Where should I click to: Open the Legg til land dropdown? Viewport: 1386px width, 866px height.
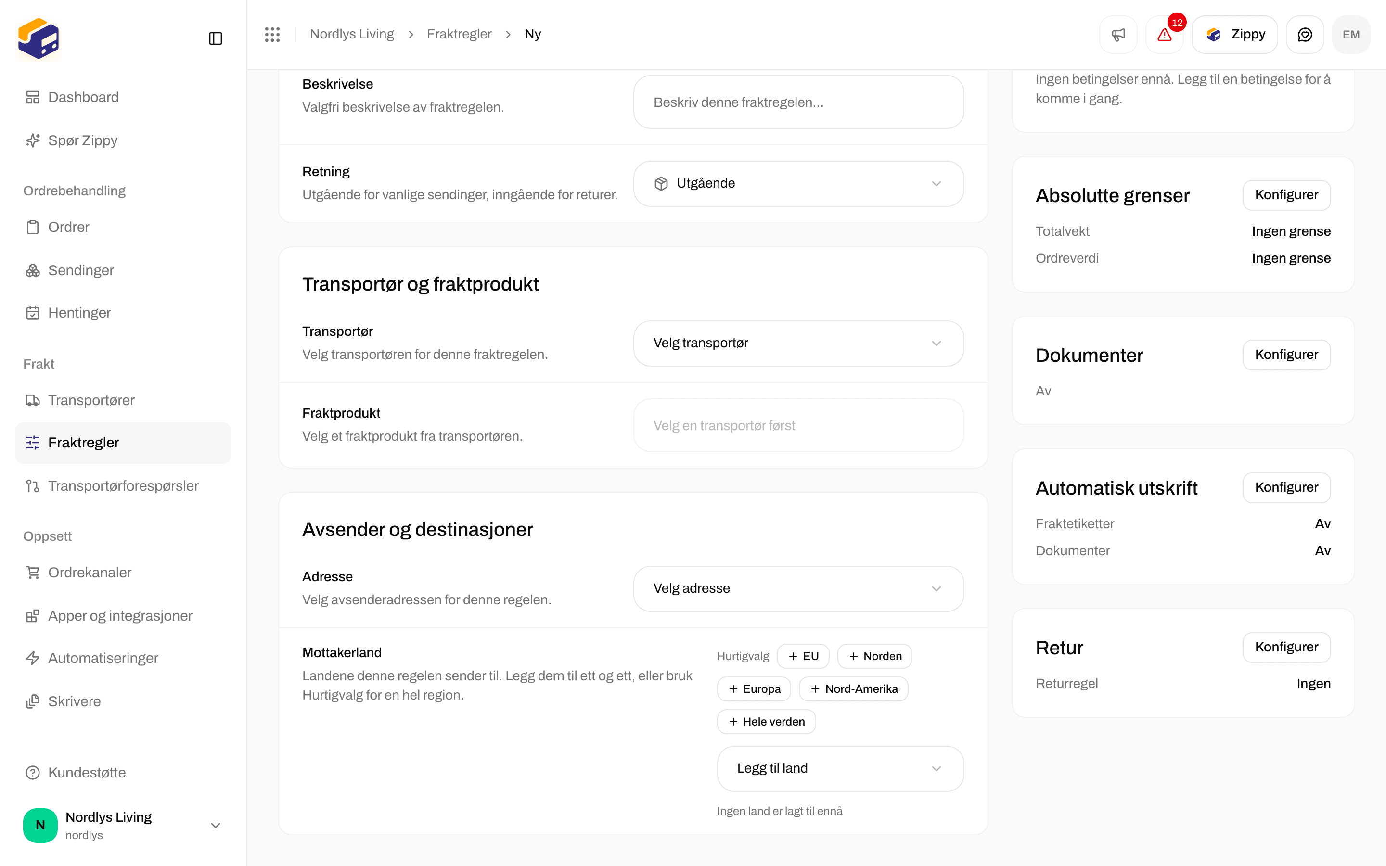click(840, 769)
